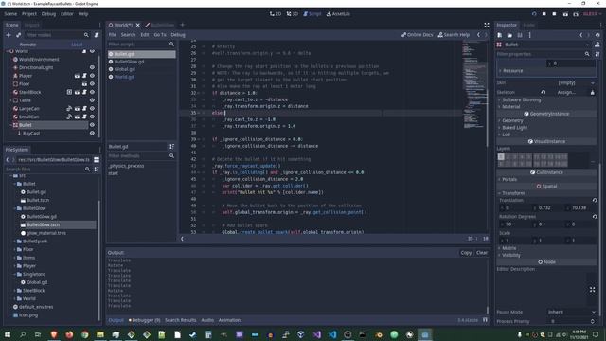Click the Search Help button
This screenshot has width=606, height=341.
coord(454,35)
